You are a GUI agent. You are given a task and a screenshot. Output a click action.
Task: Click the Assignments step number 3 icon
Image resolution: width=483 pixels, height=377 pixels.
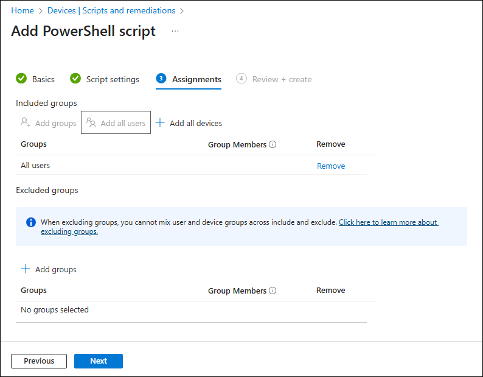[161, 79]
